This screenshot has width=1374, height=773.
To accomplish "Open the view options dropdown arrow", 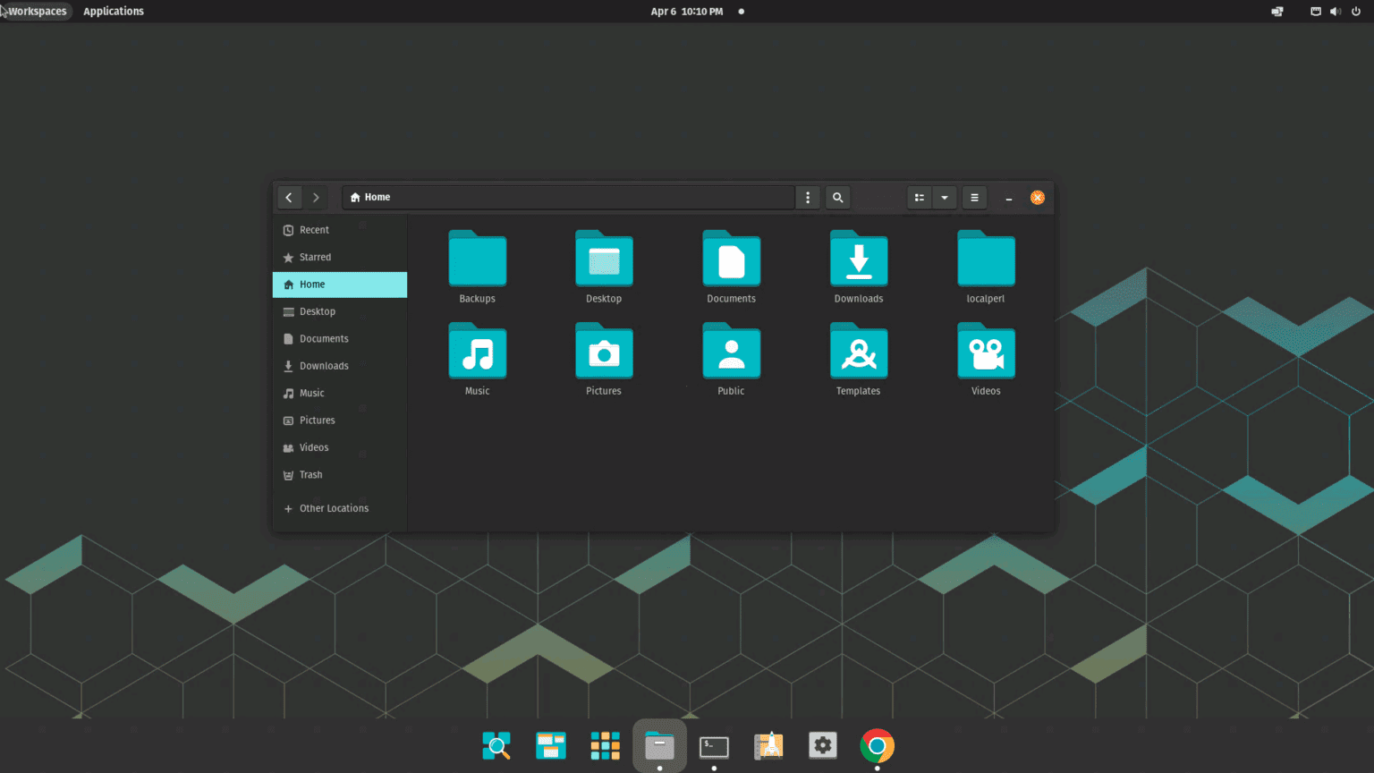I will (x=945, y=197).
